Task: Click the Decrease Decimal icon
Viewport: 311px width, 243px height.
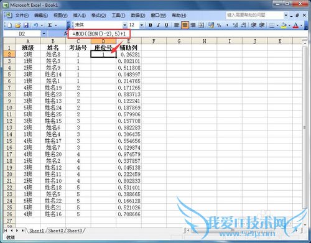Action: pos(243,25)
